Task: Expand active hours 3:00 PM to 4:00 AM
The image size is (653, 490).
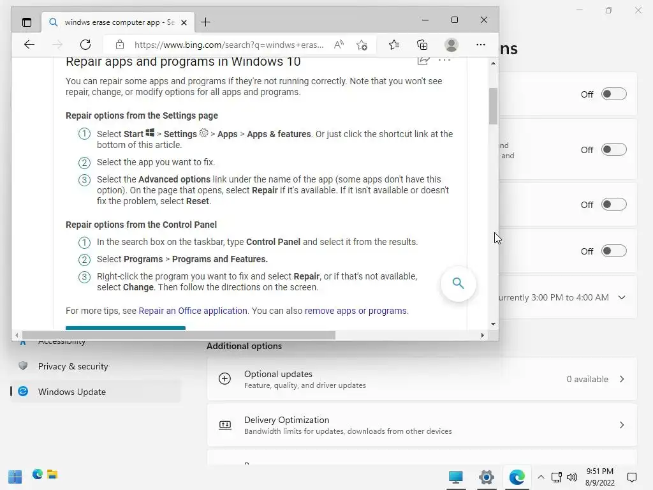Action: click(622, 297)
